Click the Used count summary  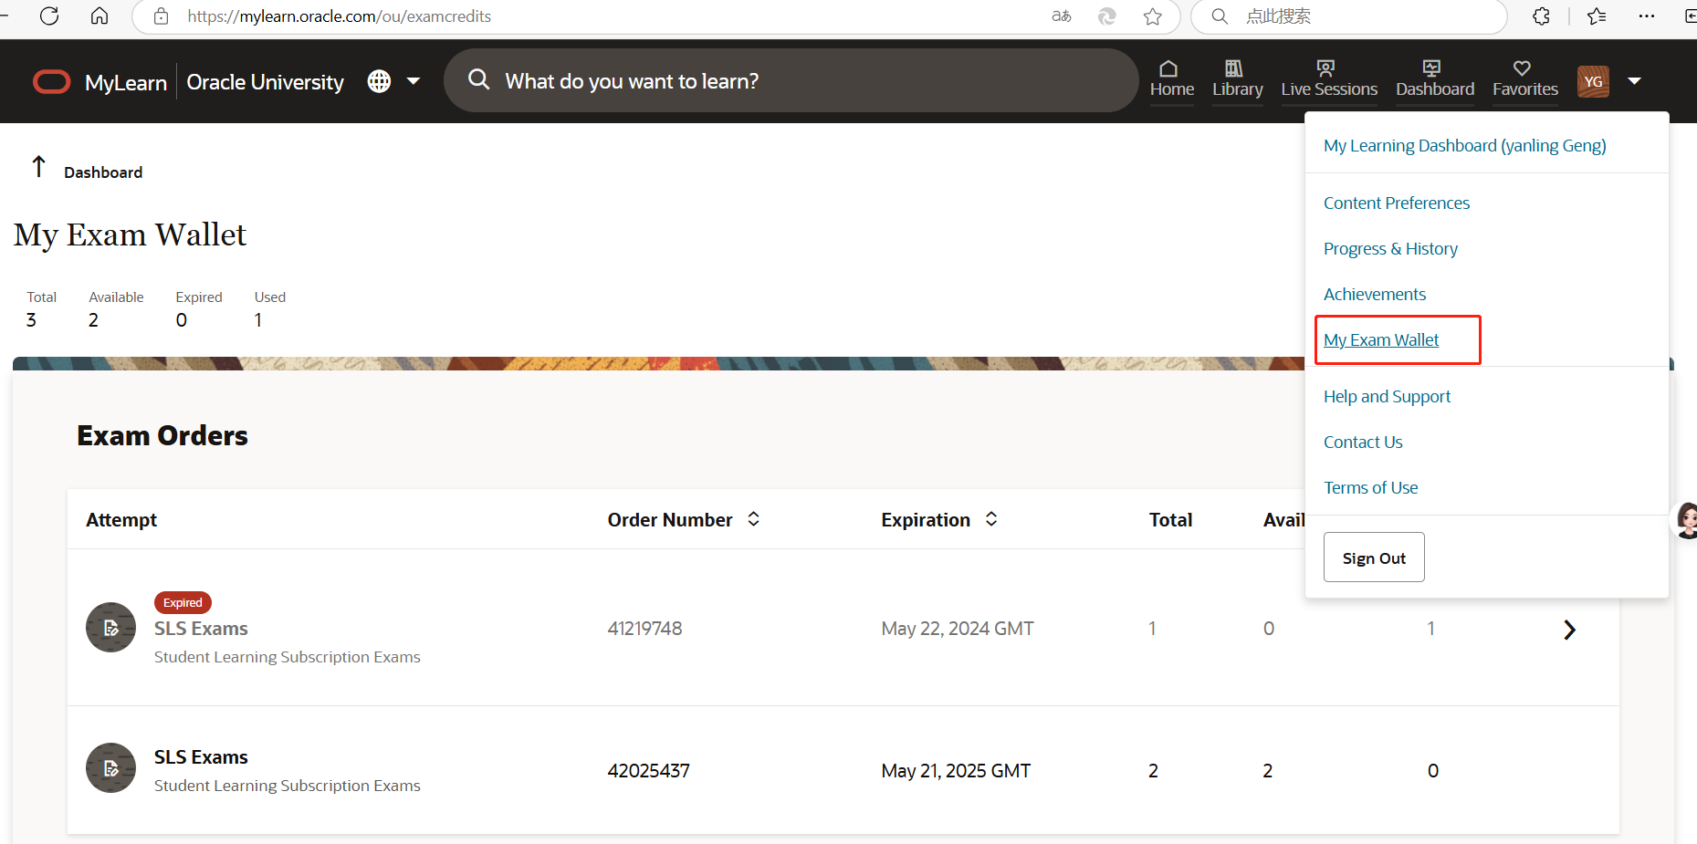point(270,309)
